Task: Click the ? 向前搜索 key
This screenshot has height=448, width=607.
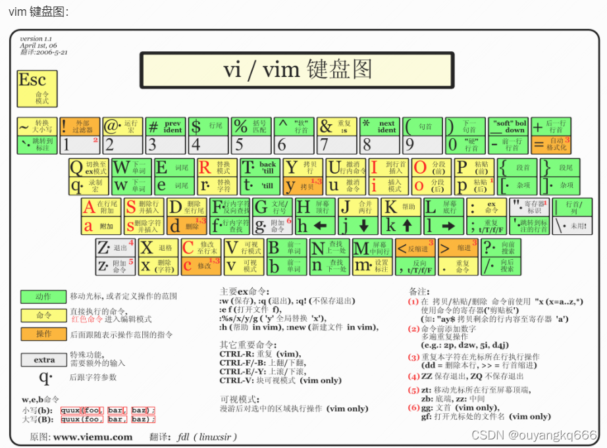Action: point(501,247)
